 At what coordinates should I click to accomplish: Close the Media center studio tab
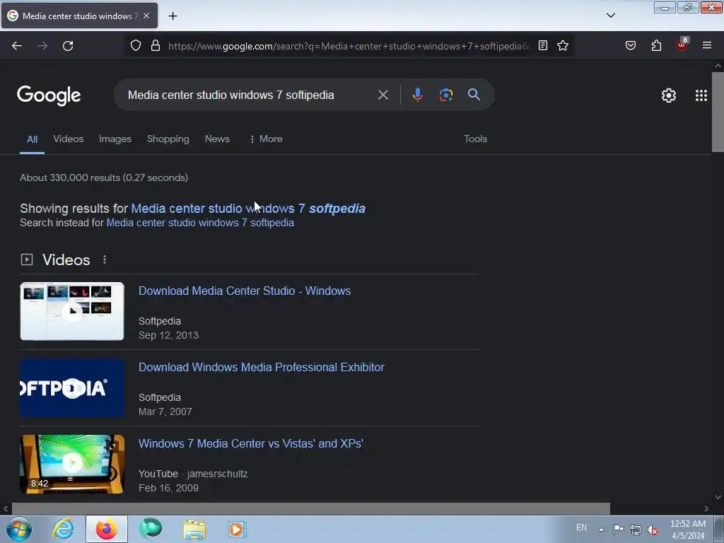(146, 16)
